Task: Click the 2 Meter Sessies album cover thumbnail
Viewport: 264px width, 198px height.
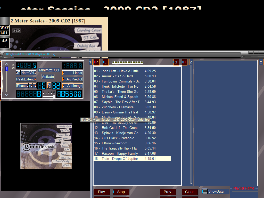Action: click(x=46, y=146)
